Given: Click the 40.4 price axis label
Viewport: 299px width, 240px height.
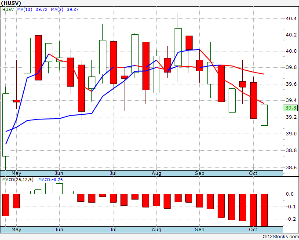Looking at the screenshot, I should pyautogui.click(x=291, y=18).
